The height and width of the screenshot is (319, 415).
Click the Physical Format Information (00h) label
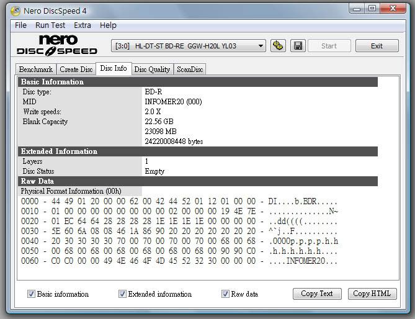click(x=71, y=191)
